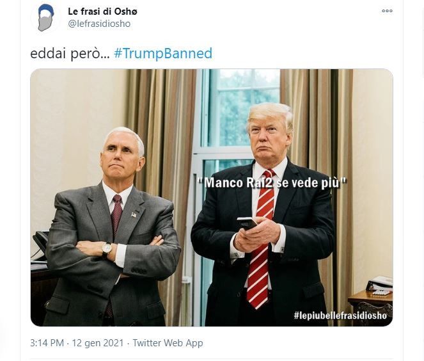Visit the @lefrasidiosho handle link
This screenshot has width=424, height=361.
[99, 24]
